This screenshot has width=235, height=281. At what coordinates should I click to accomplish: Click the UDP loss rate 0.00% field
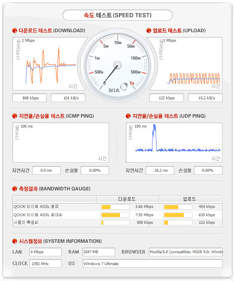coord(208,171)
